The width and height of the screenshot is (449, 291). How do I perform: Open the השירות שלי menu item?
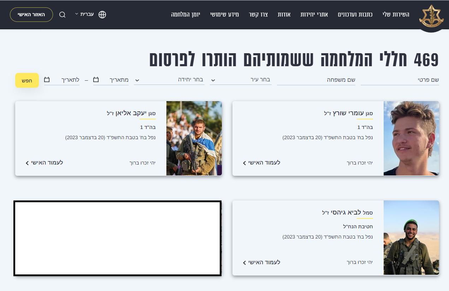click(396, 14)
